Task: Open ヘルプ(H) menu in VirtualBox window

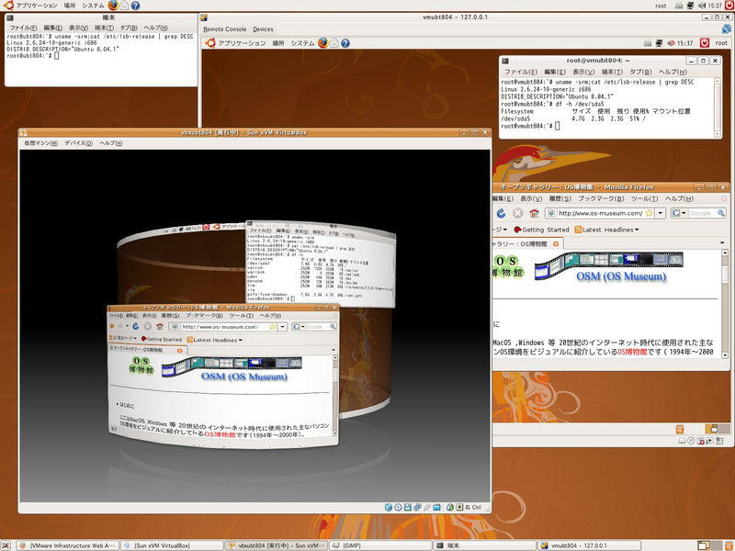Action: [111, 143]
